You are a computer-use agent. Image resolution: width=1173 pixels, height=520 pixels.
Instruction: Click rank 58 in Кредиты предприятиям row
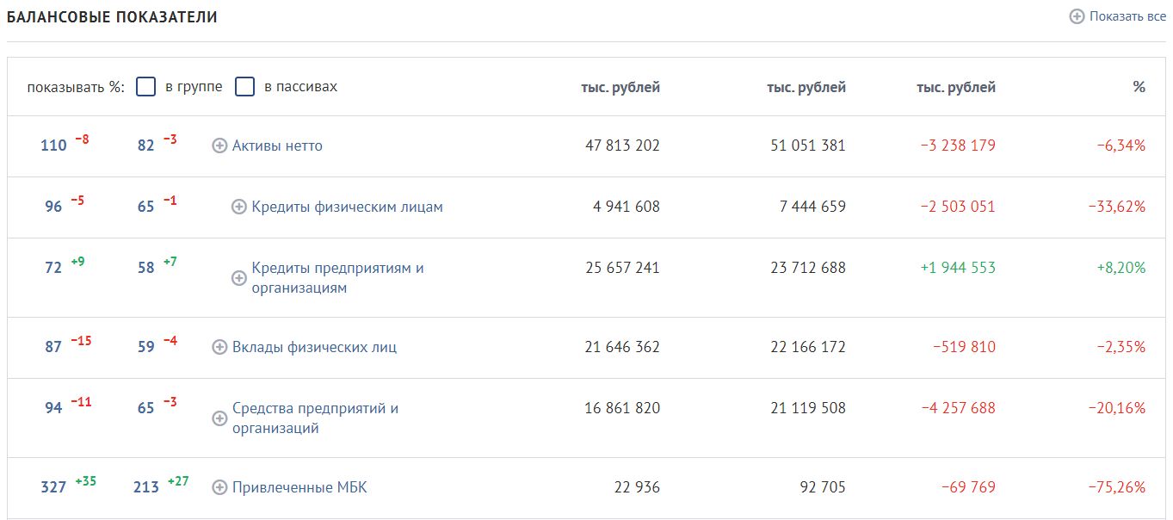[146, 268]
